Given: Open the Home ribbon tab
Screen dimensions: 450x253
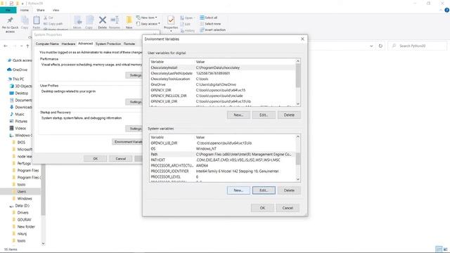Looking at the screenshot, I should point(25,10).
